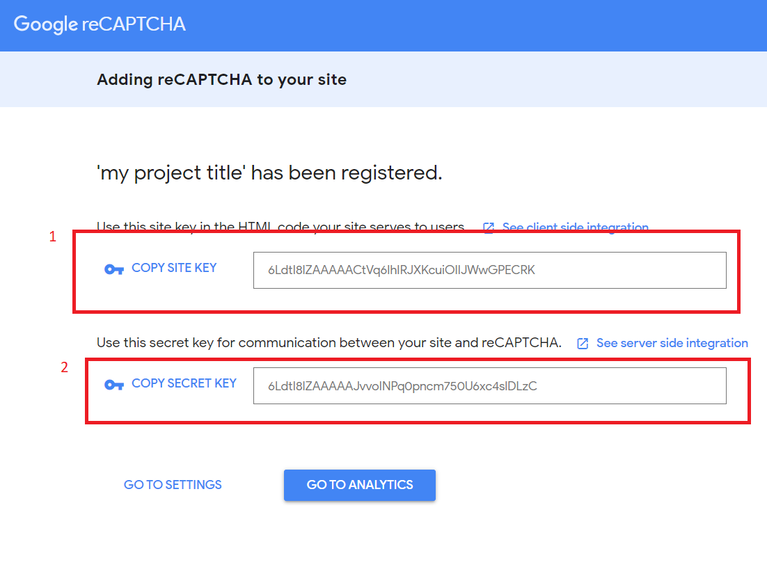Click the external-link icon before client side integration
767x567 pixels.
coord(488,227)
